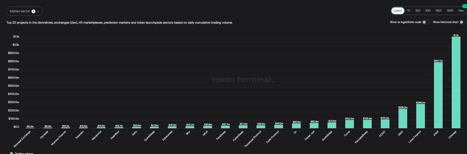Click the Trading volume legend color swatch

click(11, 153)
